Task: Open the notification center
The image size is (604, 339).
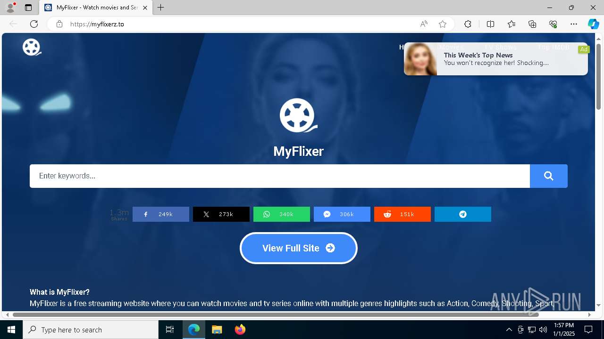Action: click(x=588, y=330)
